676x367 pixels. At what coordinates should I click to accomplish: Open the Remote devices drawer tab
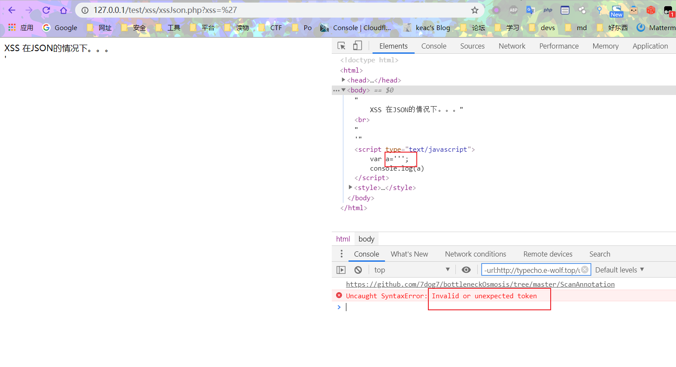tap(548, 254)
